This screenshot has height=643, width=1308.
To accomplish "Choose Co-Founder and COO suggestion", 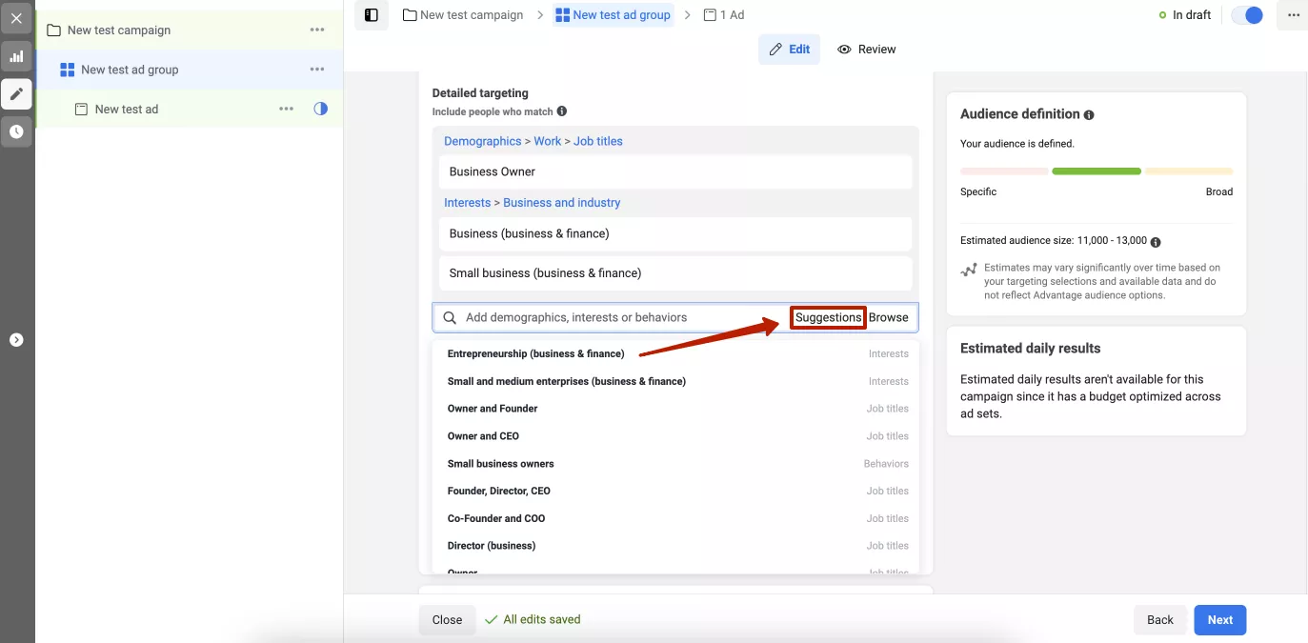I will click(x=675, y=518).
